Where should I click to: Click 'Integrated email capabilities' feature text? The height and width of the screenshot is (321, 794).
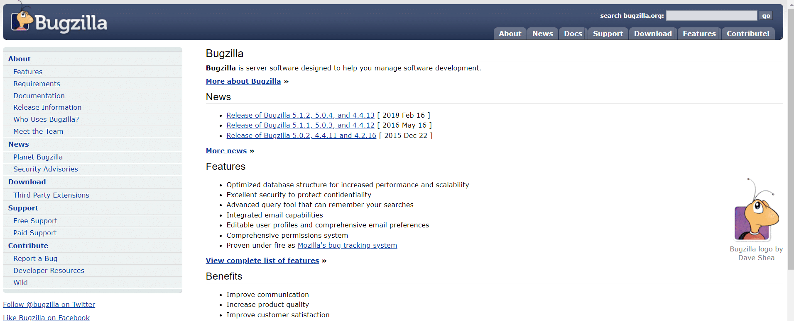pyautogui.click(x=274, y=215)
